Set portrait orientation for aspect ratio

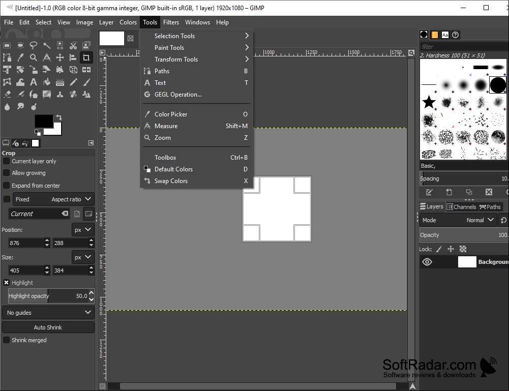[x=77, y=214]
